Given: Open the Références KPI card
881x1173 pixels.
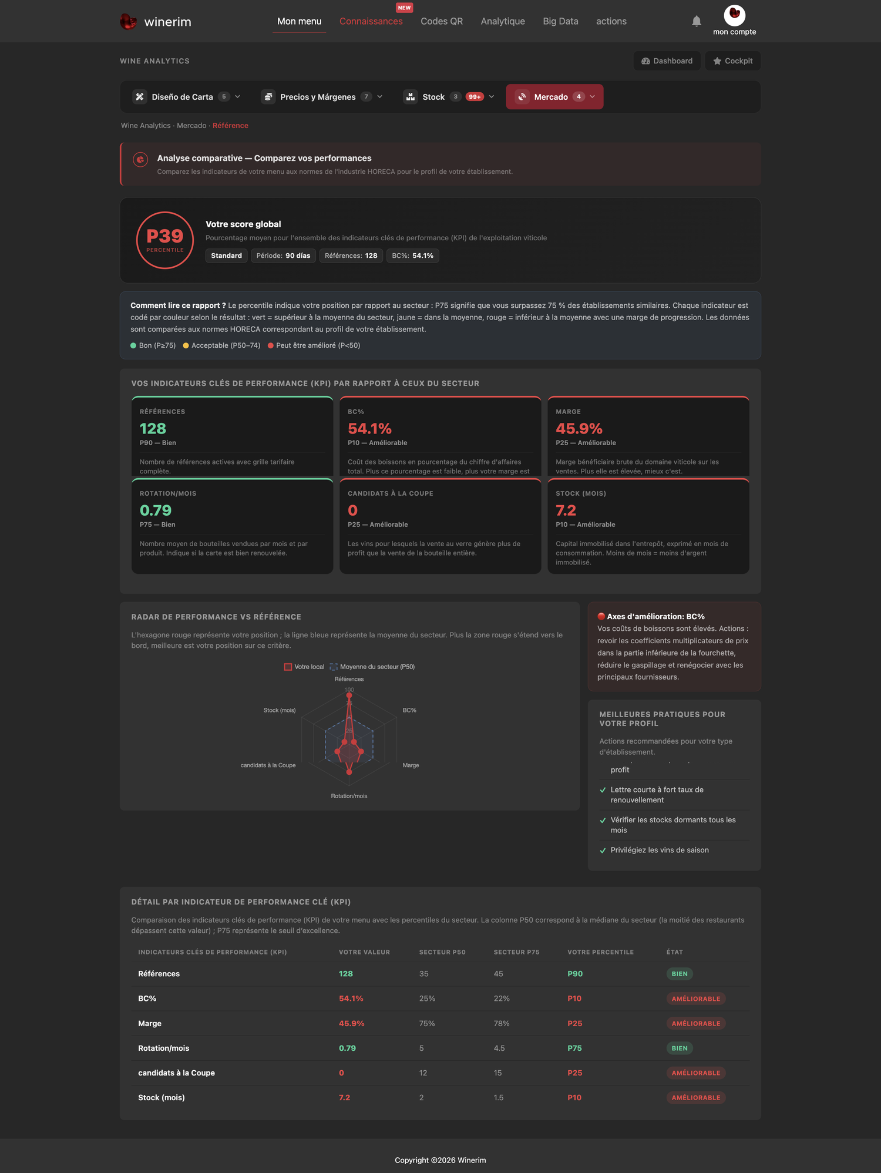Looking at the screenshot, I should point(233,436).
